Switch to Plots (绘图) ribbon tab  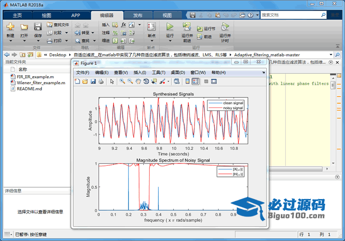pos(46,15)
